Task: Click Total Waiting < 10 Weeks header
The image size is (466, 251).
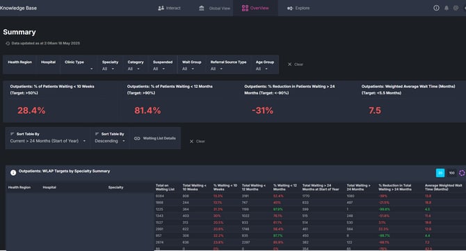Action: click(x=194, y=187)
